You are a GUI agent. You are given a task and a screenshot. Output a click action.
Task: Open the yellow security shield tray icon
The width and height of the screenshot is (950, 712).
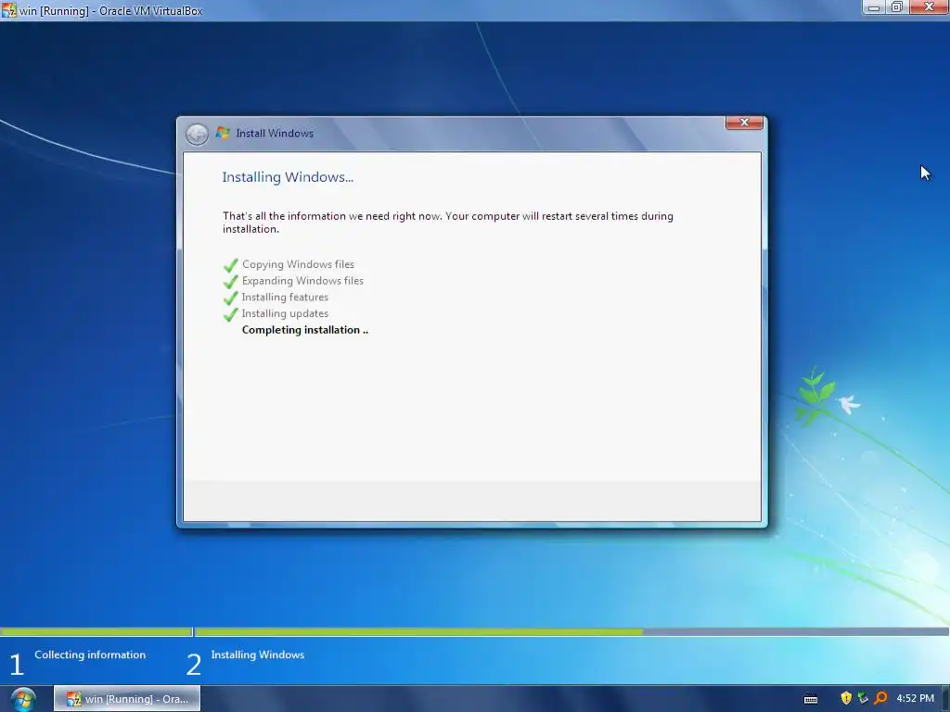846,698
